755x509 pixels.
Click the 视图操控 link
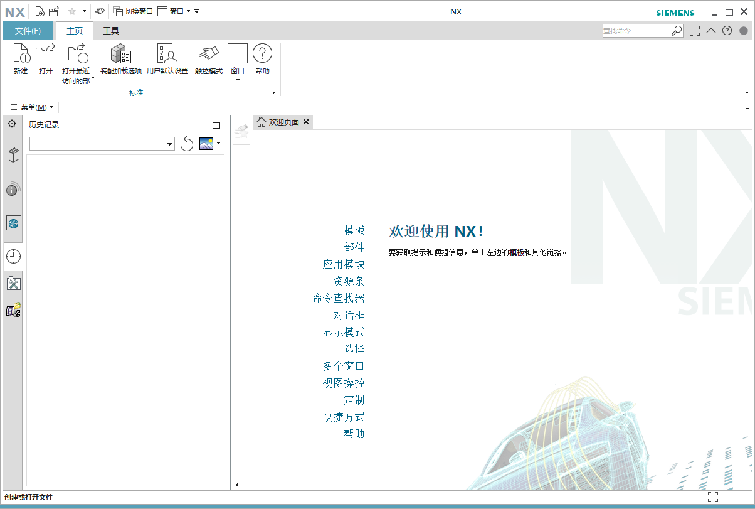pyautogui.click(x=344, y=383)
